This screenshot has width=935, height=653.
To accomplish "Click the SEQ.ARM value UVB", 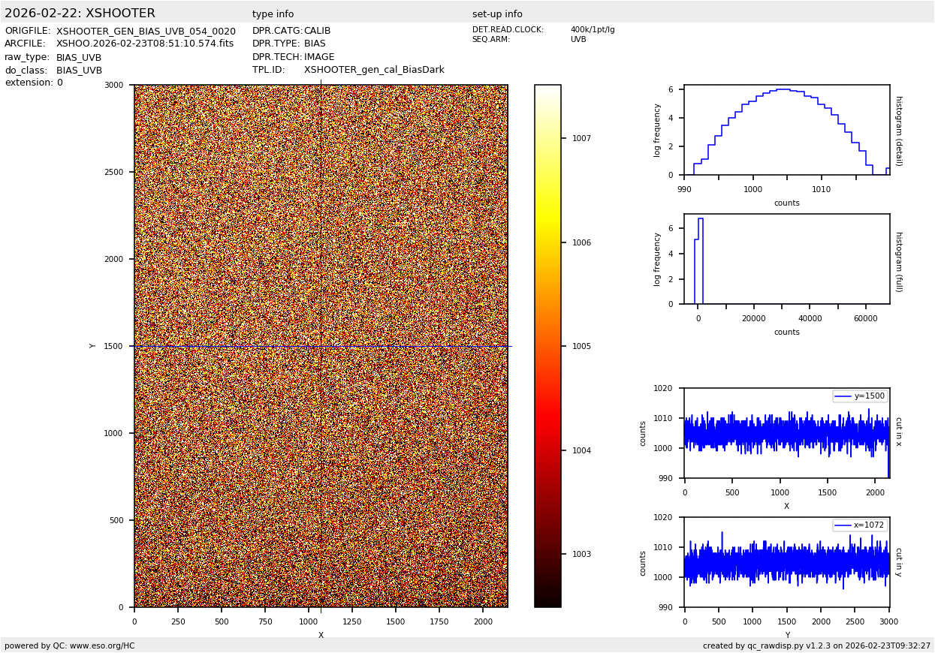I will point(578,40).
